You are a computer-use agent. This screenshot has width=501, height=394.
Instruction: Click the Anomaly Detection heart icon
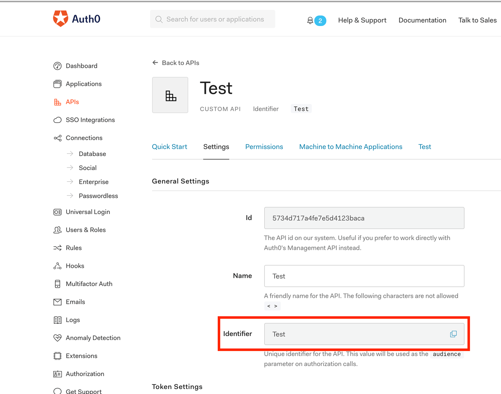[58, 338]
